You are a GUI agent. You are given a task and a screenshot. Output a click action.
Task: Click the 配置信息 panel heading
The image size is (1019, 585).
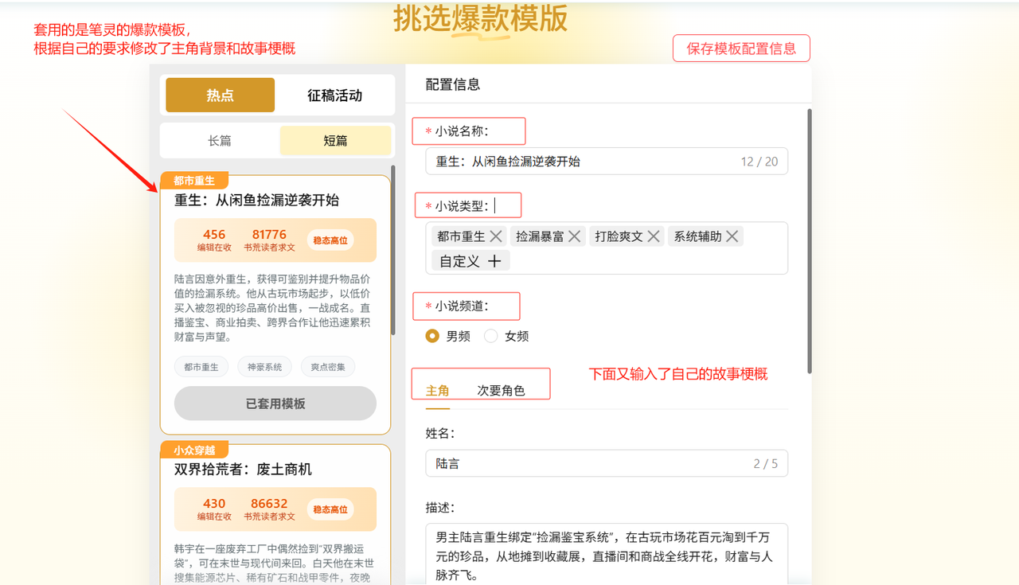(453, 84)
